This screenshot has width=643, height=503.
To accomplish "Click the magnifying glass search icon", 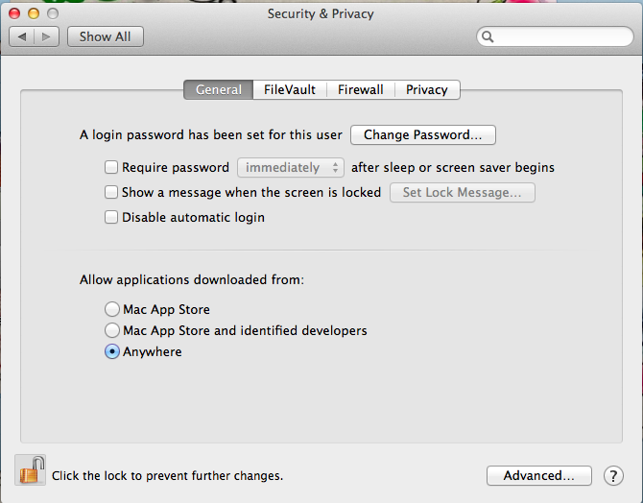I will tap(488, 36).
